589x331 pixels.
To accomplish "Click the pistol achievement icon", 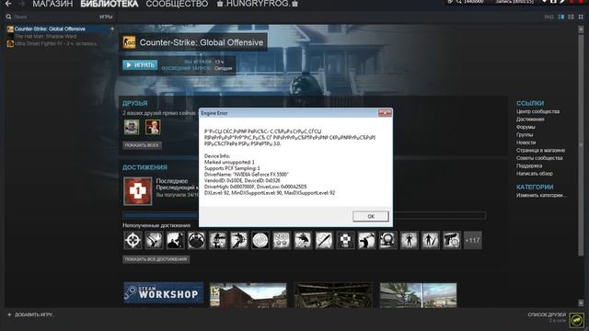I will (452, 240).
